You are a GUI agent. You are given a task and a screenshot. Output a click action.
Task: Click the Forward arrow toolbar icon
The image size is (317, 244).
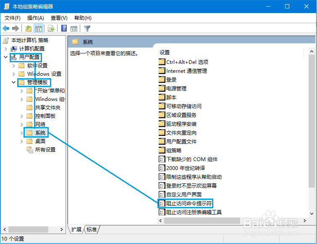16,28
